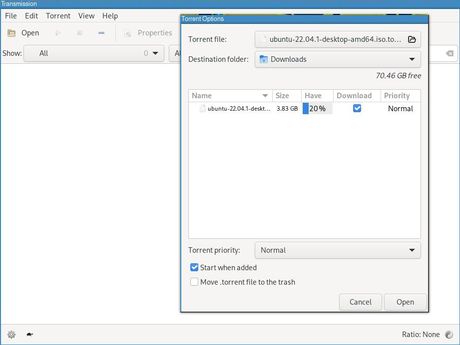Clear the search filter field
Image resolution: width=460 pixels, height=345 pixels.
(x=450, y=53)
